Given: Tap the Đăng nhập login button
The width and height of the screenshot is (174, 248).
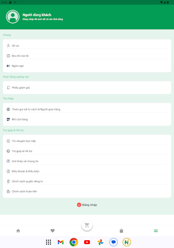Looking at the screenshot, I should pos(87,205).
